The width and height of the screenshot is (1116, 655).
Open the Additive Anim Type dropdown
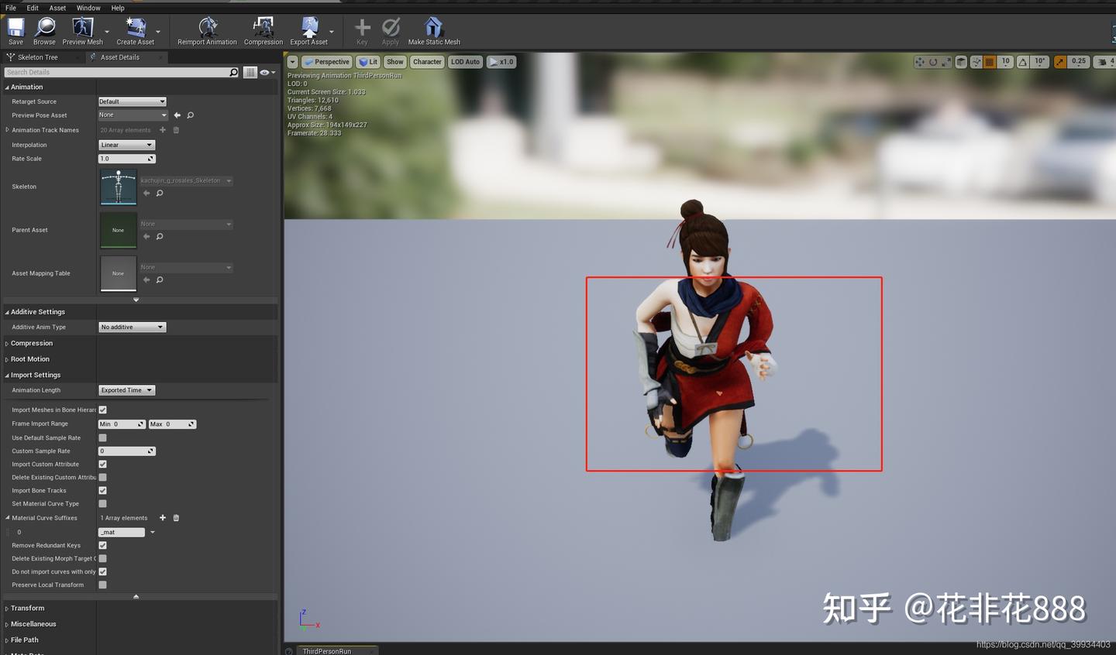point(132,327)
